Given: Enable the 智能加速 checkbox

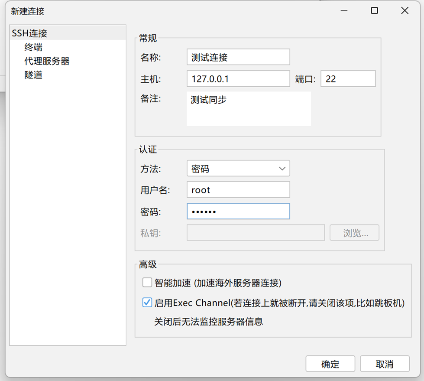Looking at the screenshot, I should pos(147,283).
